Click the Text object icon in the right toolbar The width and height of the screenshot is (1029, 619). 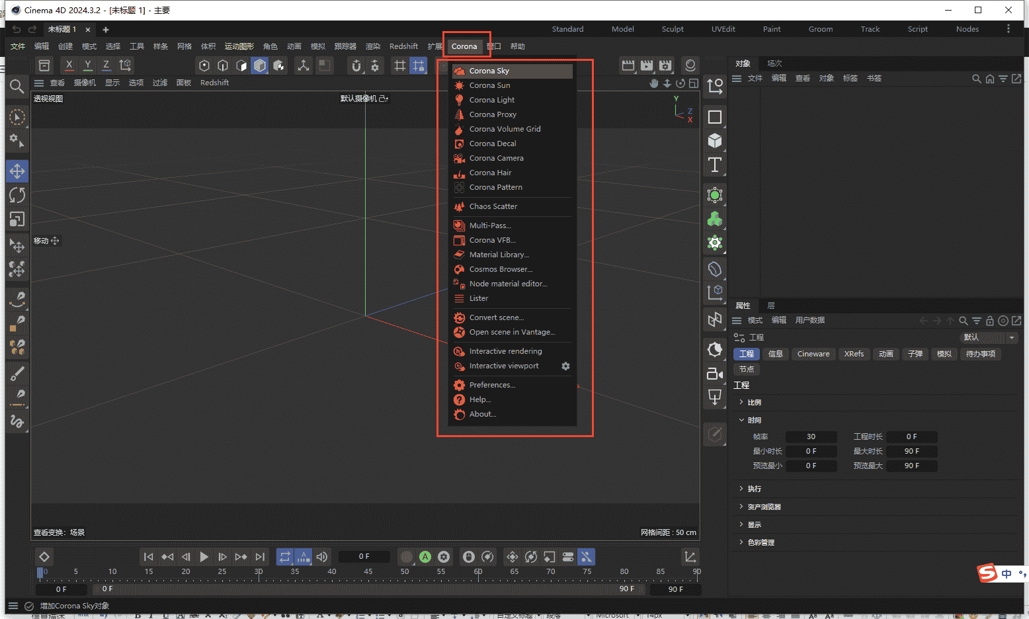point(715,165)
